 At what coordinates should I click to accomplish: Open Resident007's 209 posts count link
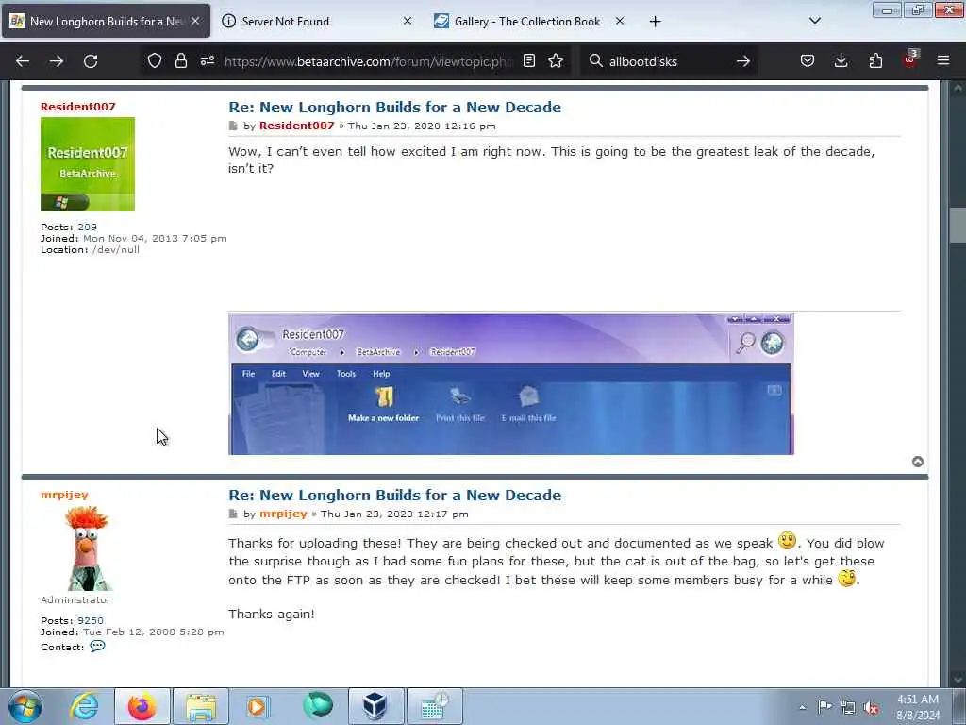(x=87, y=227)
